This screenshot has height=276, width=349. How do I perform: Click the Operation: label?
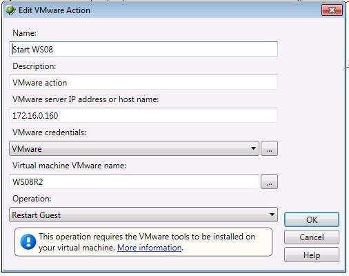pyautogui.click(x=32, y=199)
